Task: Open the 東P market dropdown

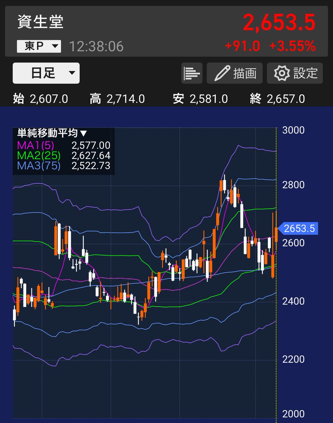Action: tap(39, 47)
